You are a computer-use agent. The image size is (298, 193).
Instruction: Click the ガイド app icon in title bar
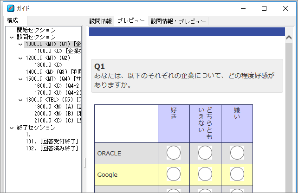11,8
